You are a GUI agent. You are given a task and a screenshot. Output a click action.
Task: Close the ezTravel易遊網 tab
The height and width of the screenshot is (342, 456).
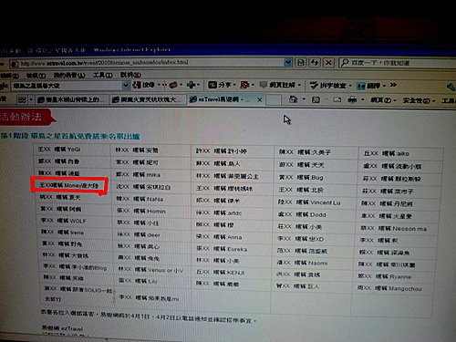[260, 99]
